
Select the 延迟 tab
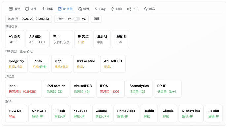coord(84,9)
